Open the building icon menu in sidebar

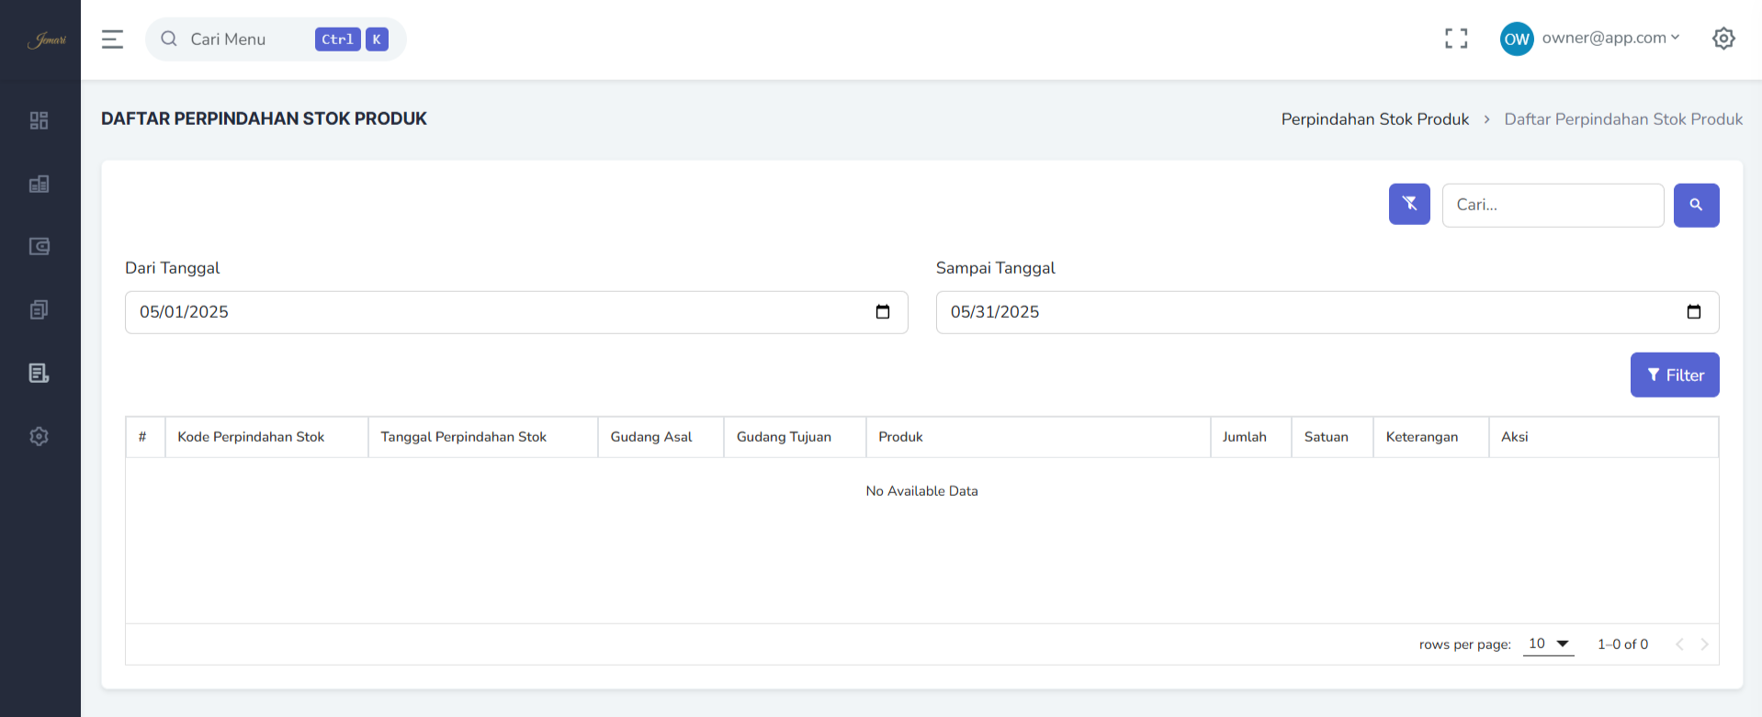click(x=39, y=184)
